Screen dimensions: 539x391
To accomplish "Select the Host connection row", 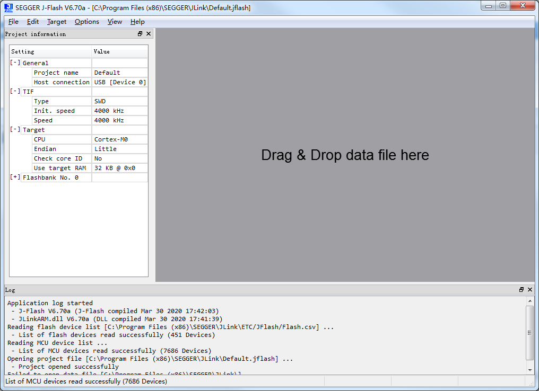I will [90, 82].
